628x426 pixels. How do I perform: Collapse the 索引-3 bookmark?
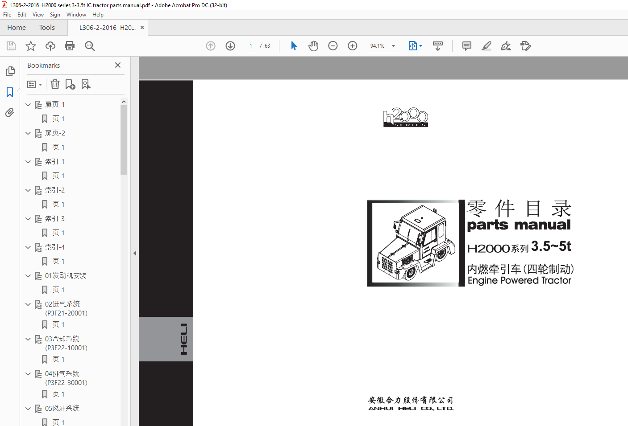(x=28, y=219)
